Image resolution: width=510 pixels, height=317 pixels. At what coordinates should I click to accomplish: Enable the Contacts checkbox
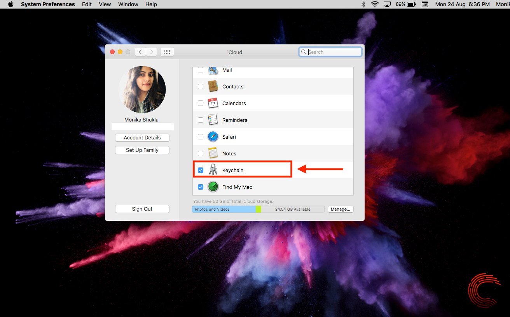point(201,86)
